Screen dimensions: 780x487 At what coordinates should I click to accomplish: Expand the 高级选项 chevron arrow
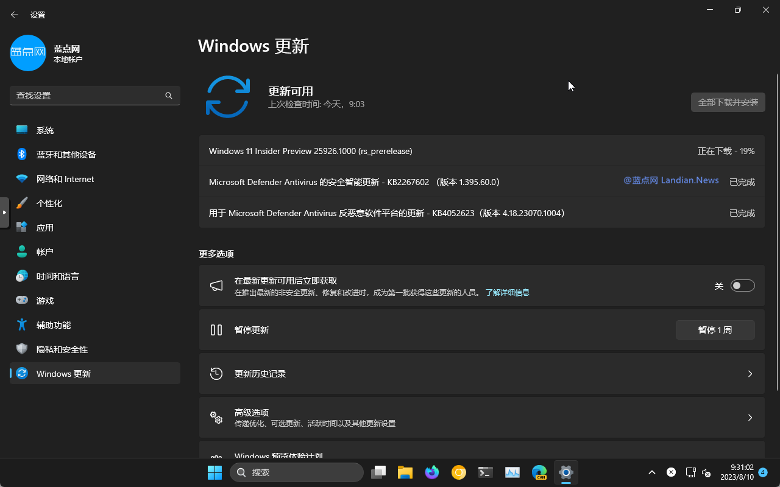(750, 418)
